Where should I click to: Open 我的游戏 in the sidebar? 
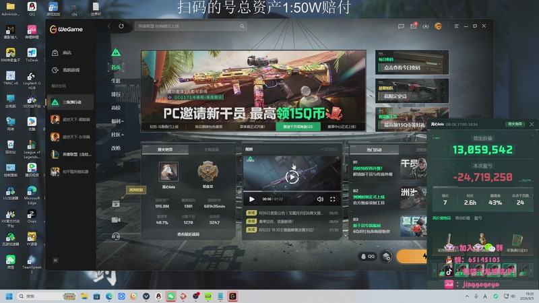coord(71,70)
